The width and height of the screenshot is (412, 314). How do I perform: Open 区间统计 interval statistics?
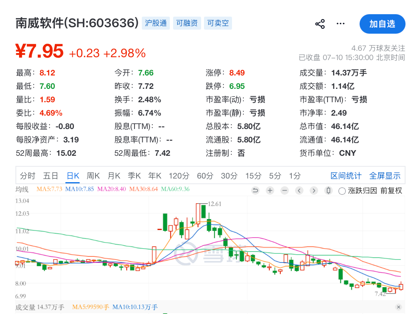coord(346,176)
